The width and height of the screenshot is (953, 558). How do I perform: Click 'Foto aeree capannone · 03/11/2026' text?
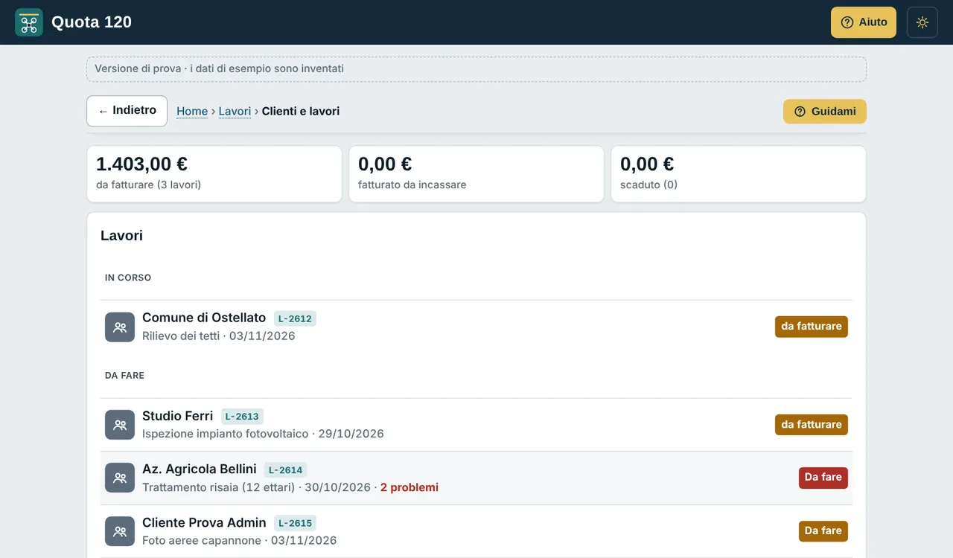pos(240,541)
